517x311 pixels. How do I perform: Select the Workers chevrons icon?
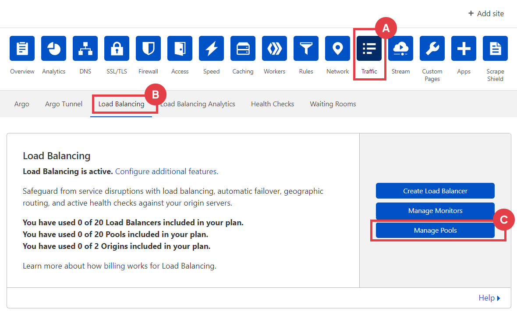pyautogui.click(x=274, y=49)
